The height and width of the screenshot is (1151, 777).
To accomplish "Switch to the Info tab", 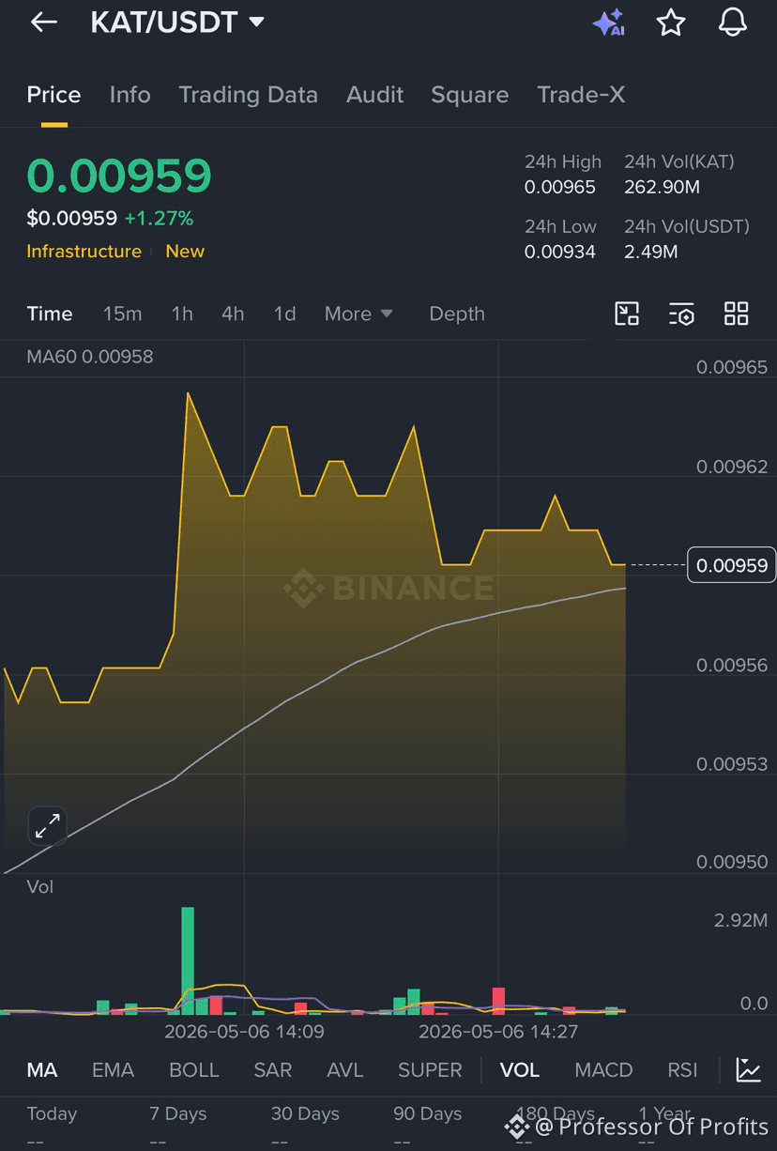I will pyautogui.click(x=129, y=95).
